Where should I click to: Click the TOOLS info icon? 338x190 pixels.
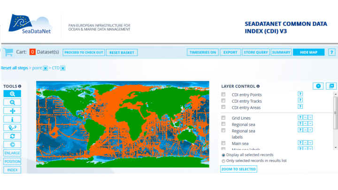(20, 86)
